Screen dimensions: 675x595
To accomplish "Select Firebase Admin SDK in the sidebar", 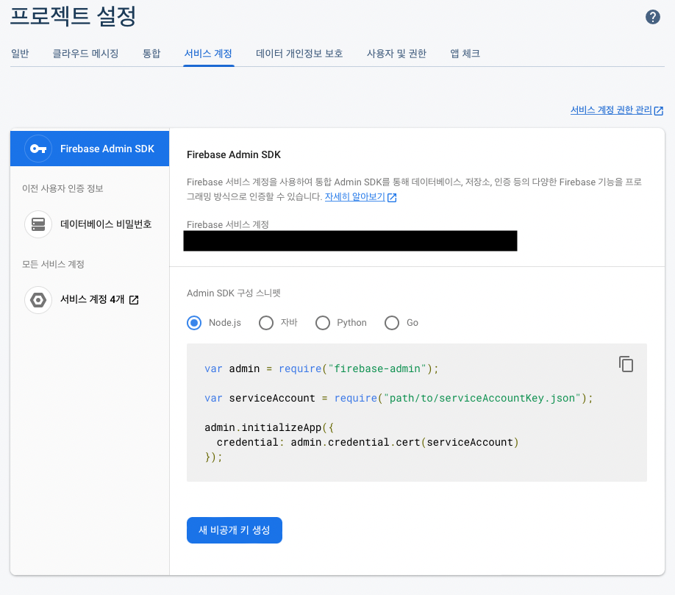I will coord(90,149).
